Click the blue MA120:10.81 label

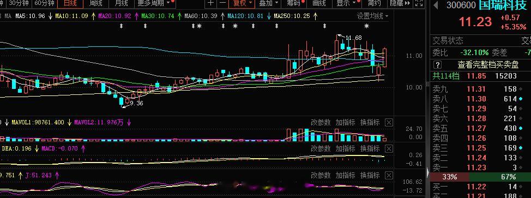[245, 16]
